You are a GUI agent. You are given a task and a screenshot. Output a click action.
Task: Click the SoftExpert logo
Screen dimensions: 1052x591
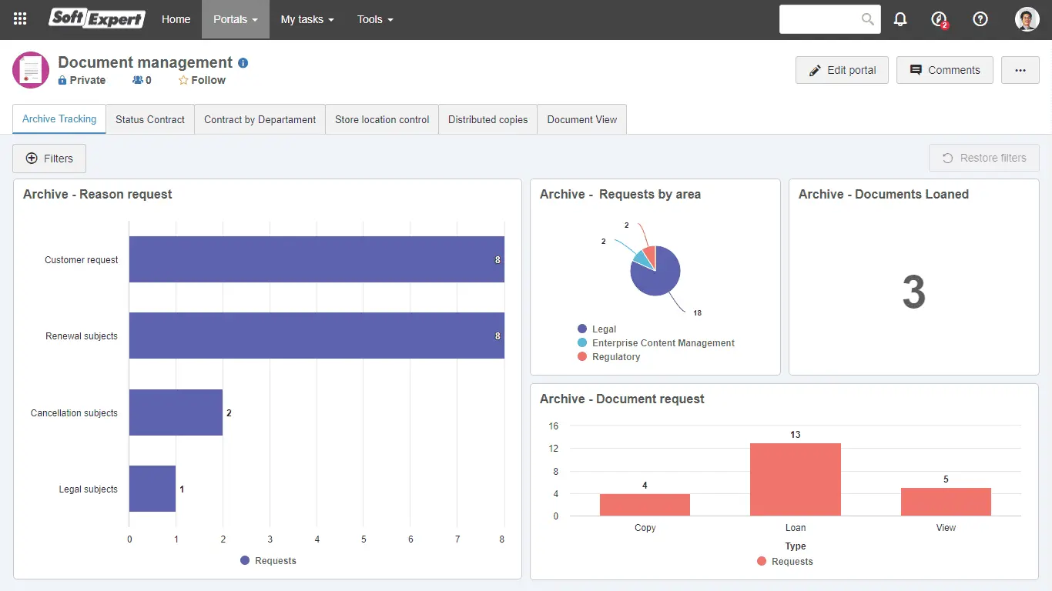point(97,19)
